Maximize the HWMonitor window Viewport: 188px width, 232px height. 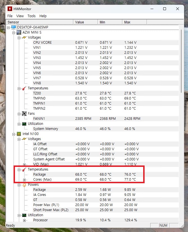(165, 9)
